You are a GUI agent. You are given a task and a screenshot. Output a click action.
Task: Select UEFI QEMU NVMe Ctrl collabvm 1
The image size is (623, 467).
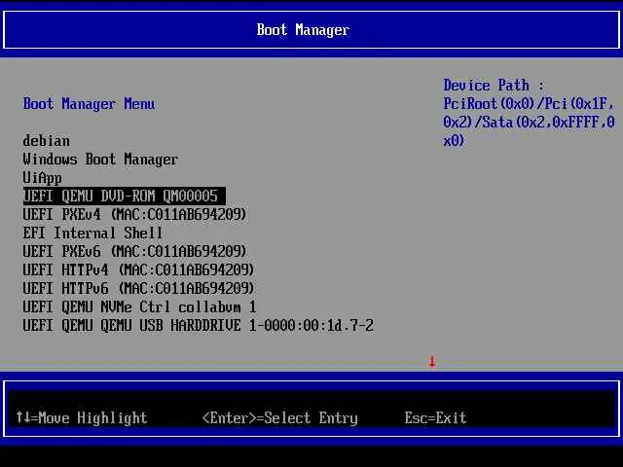click(139, 307)
